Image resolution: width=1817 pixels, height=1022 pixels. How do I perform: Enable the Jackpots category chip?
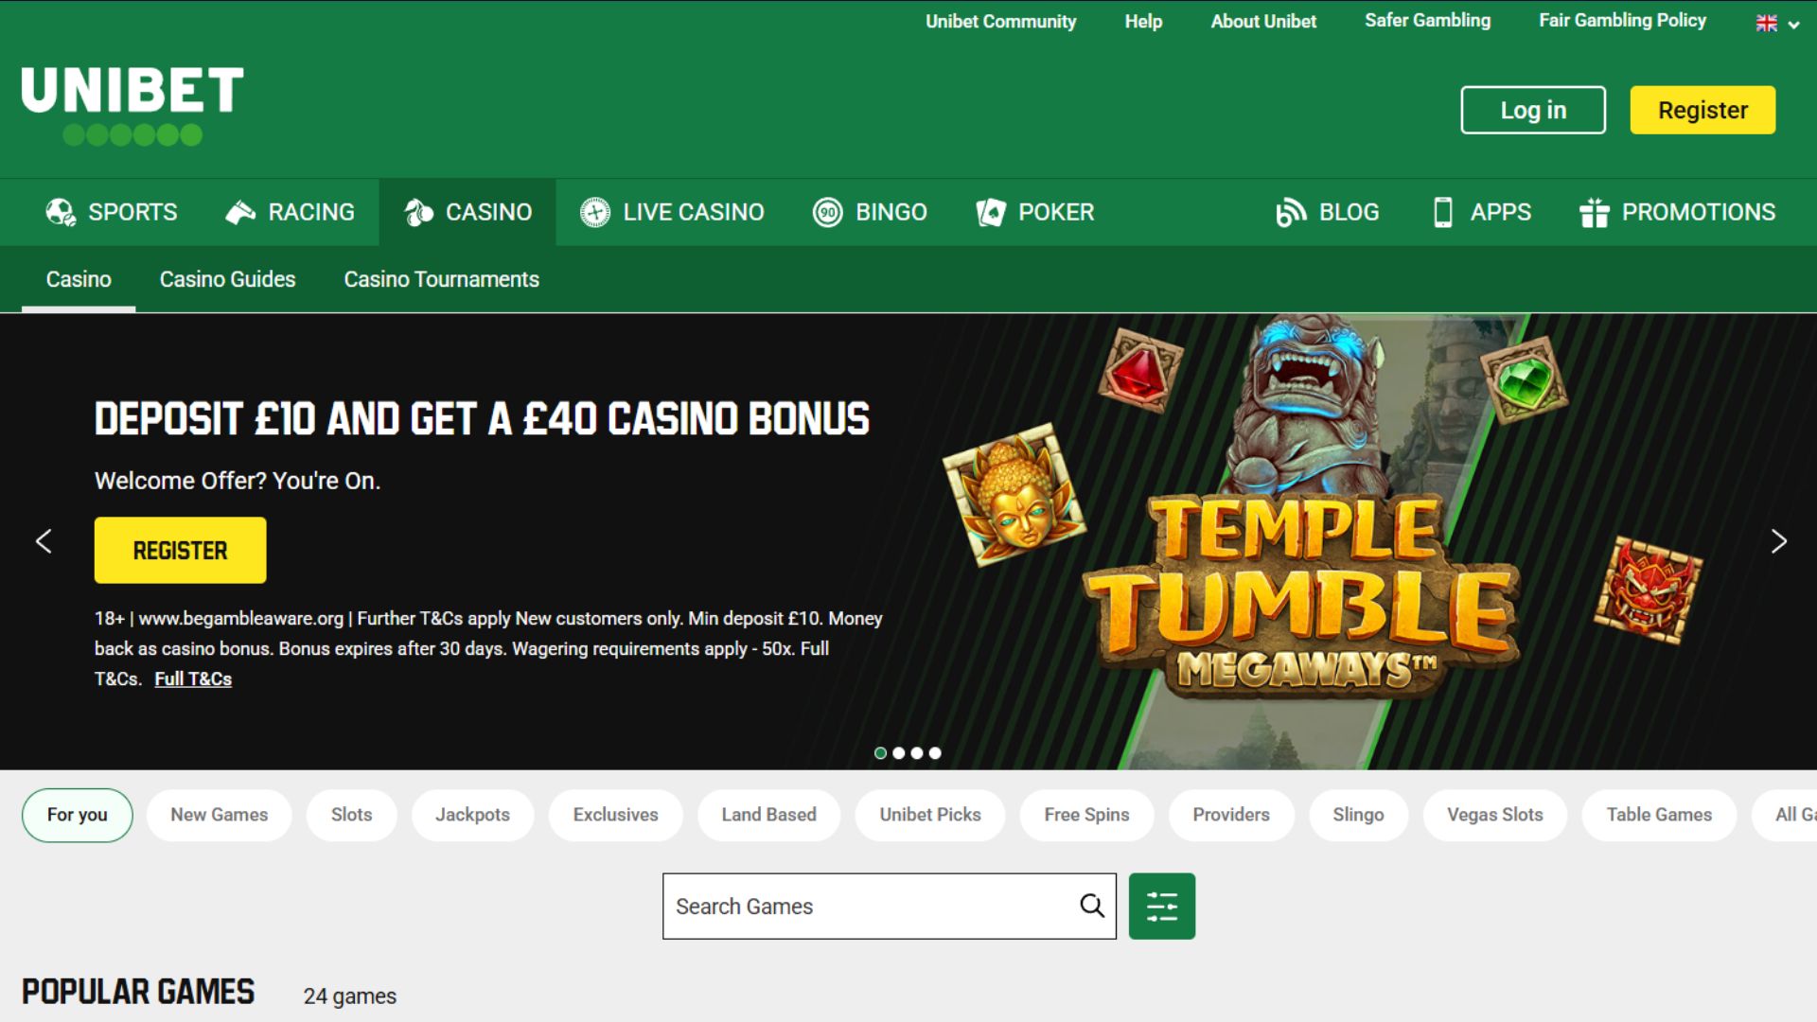[x=472, y=815]
